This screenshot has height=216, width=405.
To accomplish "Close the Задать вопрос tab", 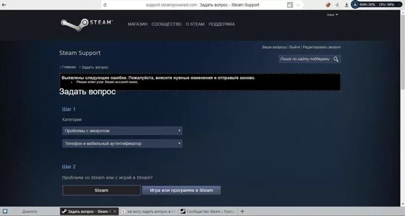I will coord(115,211).
